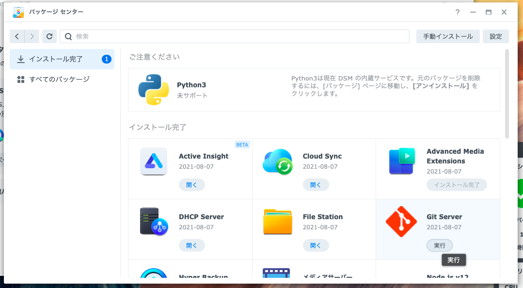
Task: Click the Cloud Sync package title
Action: click(x=322, y=156)
